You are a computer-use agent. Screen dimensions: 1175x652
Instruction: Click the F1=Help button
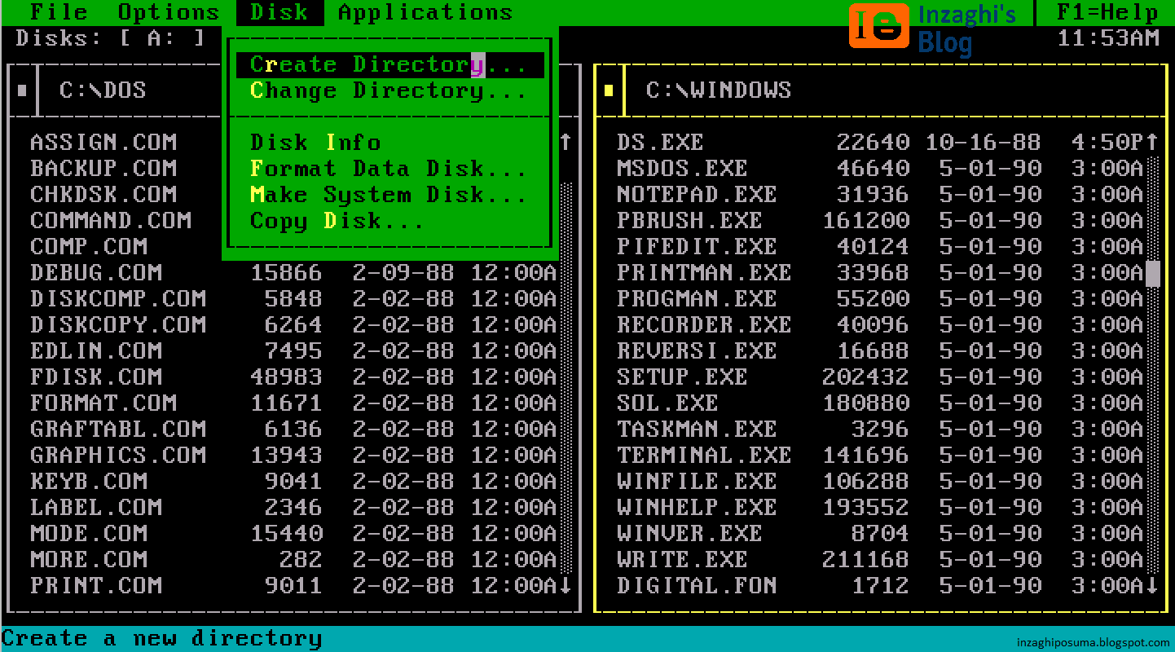point(1107,12)
